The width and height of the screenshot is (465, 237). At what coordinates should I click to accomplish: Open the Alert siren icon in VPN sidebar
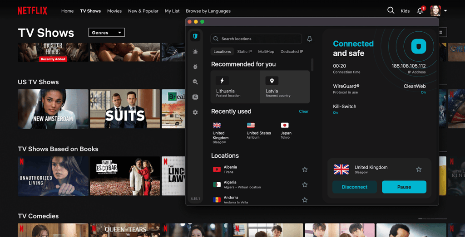pyautogui.click(x=195, y=52)
